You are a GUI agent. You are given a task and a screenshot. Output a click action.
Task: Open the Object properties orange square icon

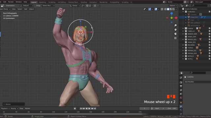(x=181, y=103)
